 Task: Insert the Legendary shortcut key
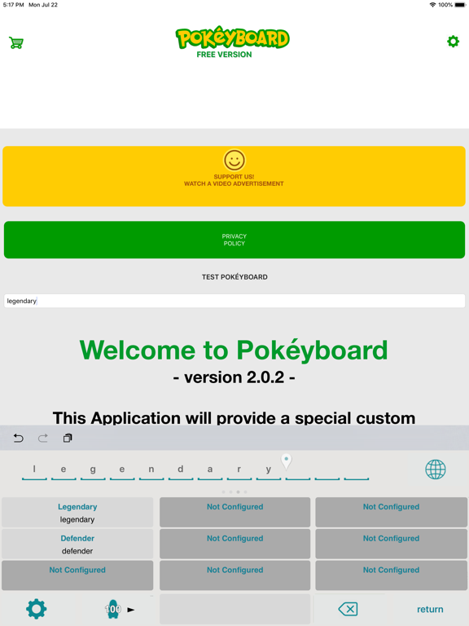[77, 512]
